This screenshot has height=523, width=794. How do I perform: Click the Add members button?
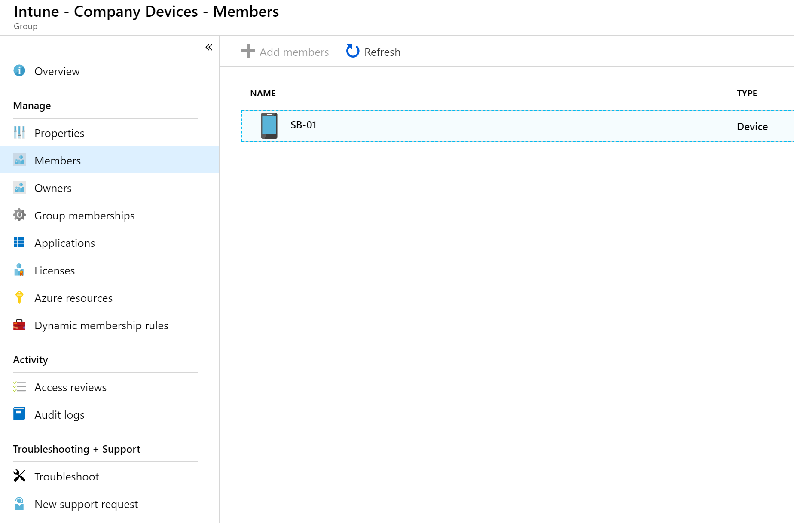tap(285, 52)
